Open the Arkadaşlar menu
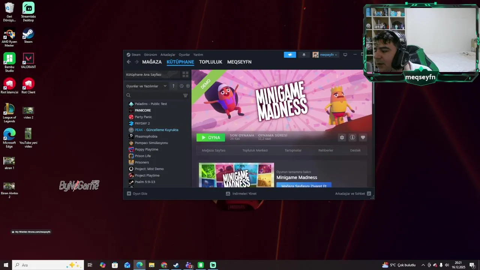This screenshot has height=270, width=480. (x=168, y=55)
